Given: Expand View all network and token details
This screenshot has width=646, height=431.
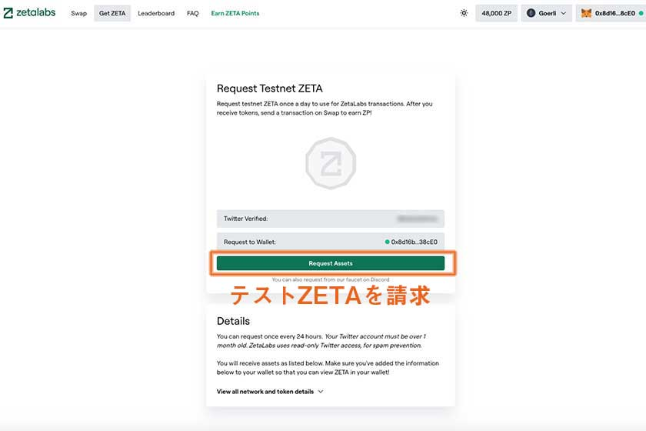Looking at the screenshot, I should pos(270,392).
